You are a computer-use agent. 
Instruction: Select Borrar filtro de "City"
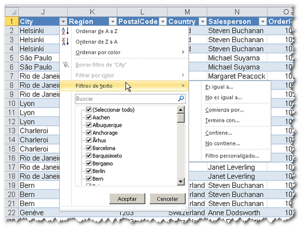point(124,65)
